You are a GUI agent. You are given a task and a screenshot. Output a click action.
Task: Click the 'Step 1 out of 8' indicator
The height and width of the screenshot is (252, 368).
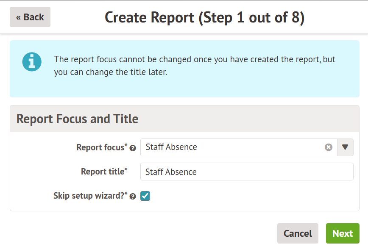(x=251, y=17)
